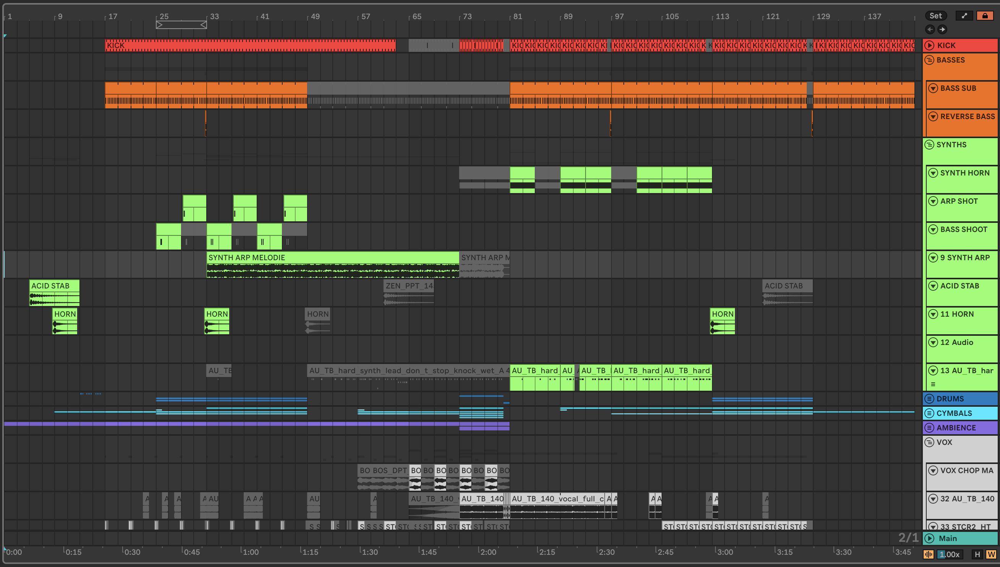Jump to previous locator with left arrow

click(x=930, y=30)
